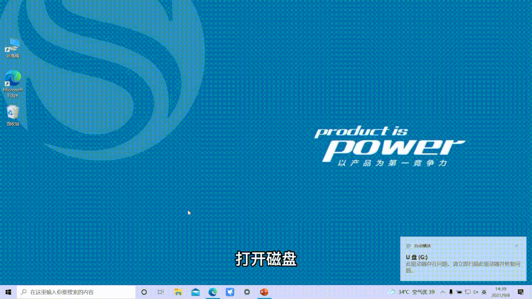Toggle Task View on the taskbar

[x=161, y=292]
